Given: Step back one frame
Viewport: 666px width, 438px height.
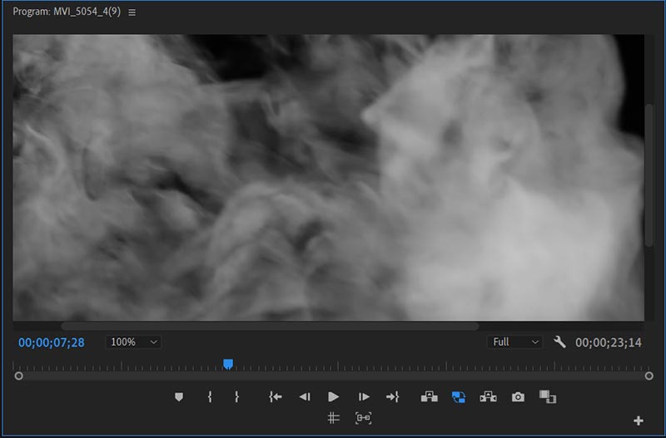Looking at the screenshot, I should coord(305,397).
